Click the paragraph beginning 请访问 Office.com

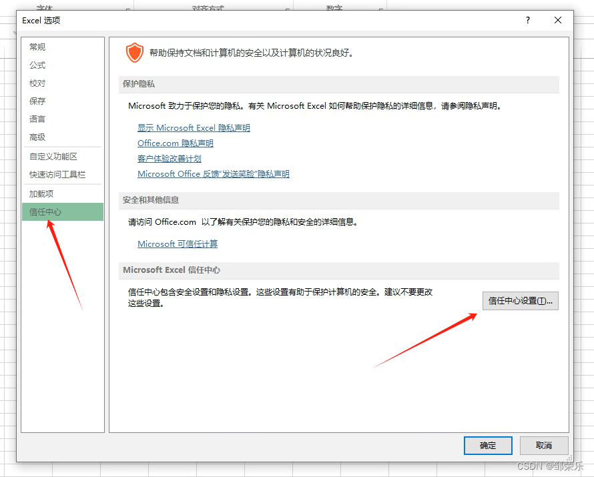click(x=243, y=222)
